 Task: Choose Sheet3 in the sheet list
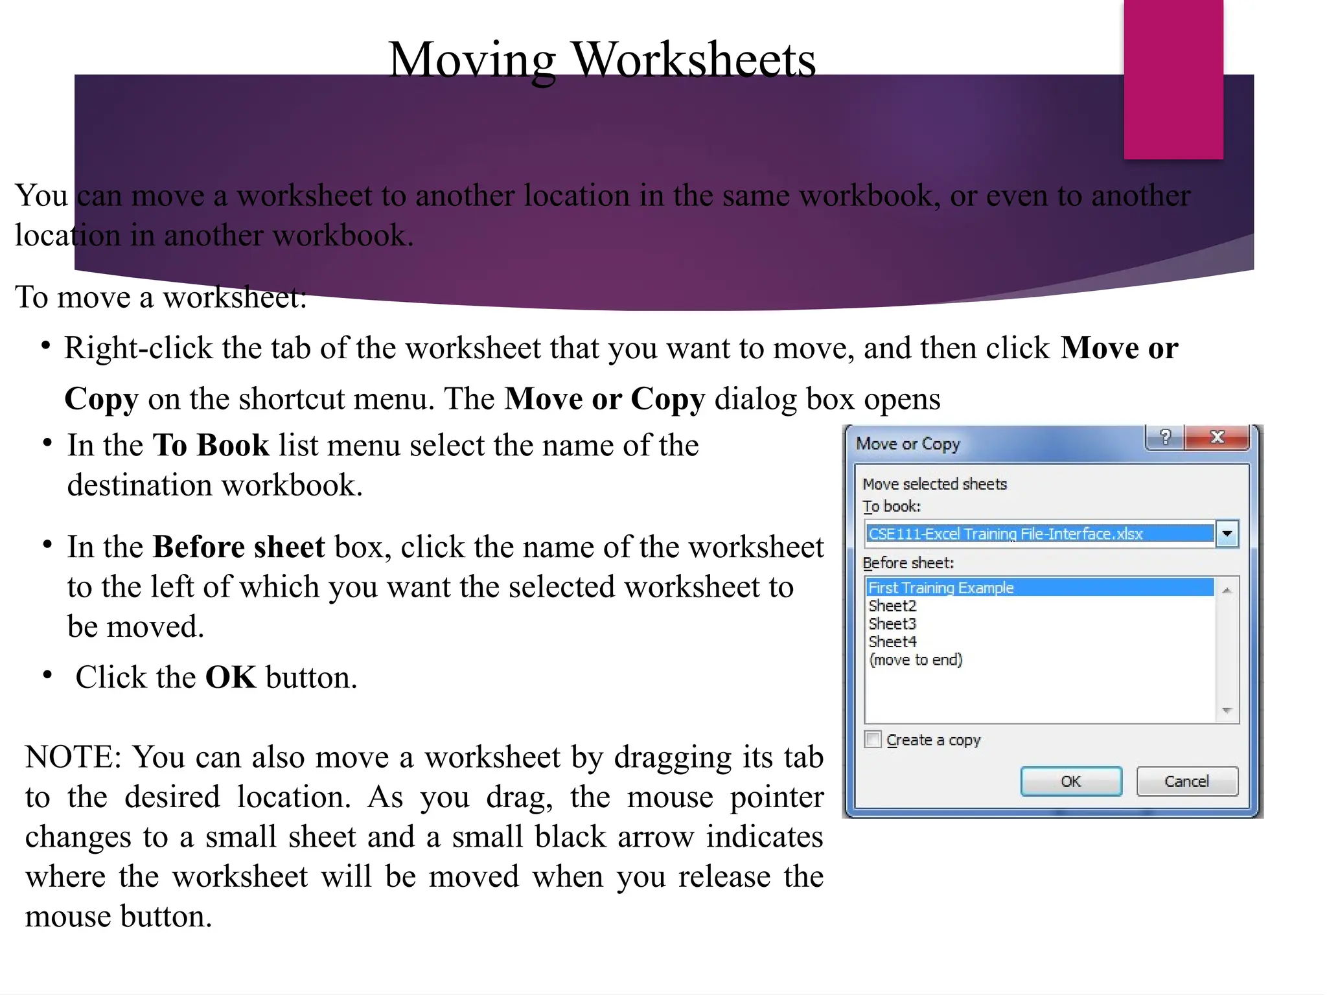pos(892,624)
